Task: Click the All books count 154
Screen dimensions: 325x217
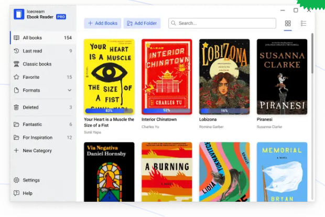Action: (68, 38)
